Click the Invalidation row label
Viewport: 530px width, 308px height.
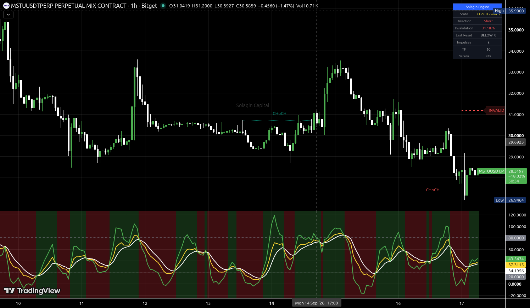[464, 28]
